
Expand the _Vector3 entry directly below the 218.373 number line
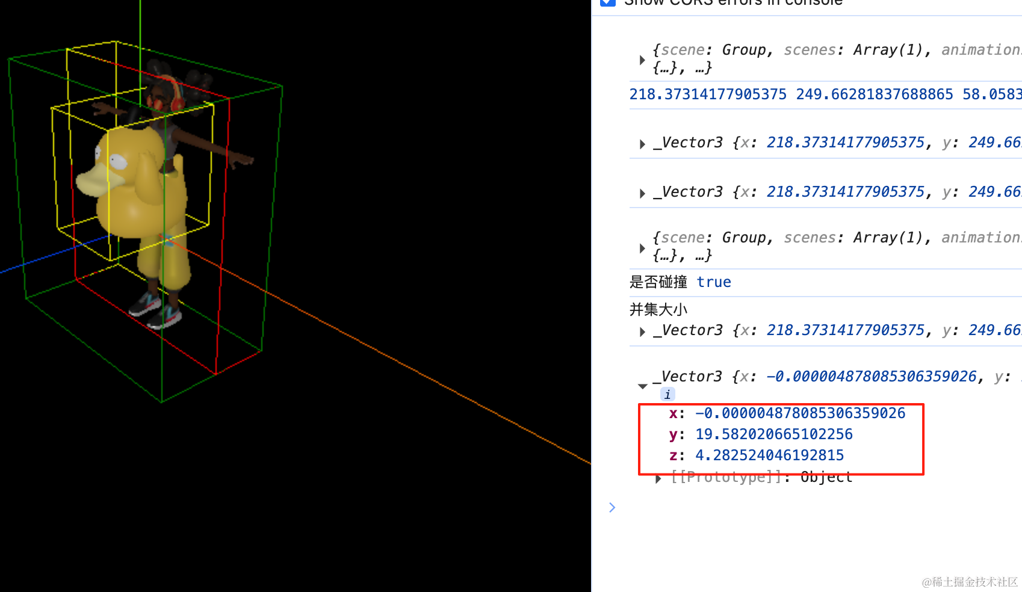[x=642, y=144]
